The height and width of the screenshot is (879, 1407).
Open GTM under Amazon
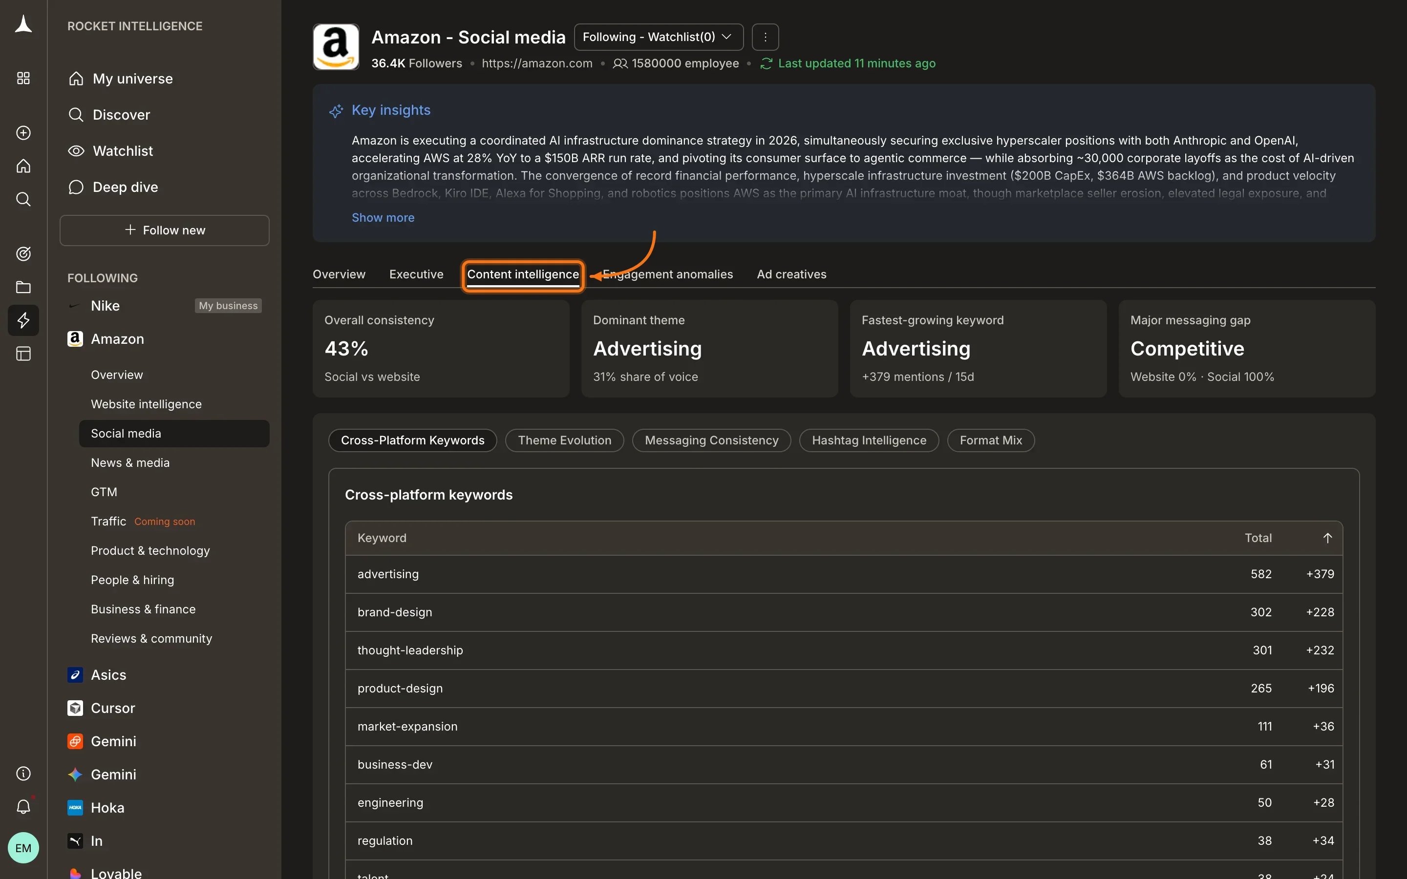tap(174, 492)
